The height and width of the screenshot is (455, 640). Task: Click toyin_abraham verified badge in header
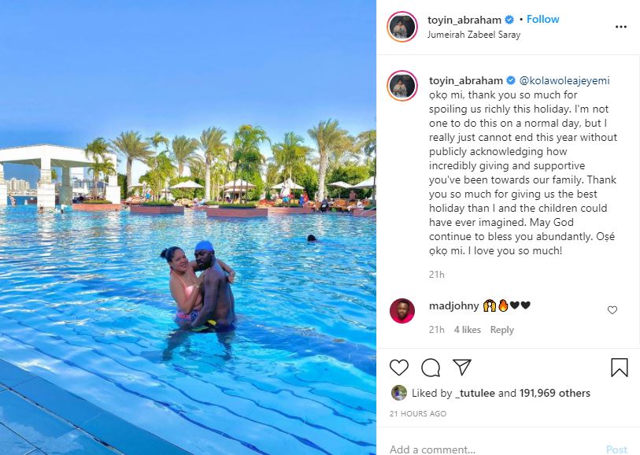pos(509,19)
